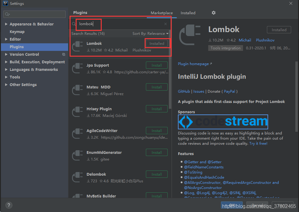
Task: Expand Other Settings section
Action: tap(6, 84)
